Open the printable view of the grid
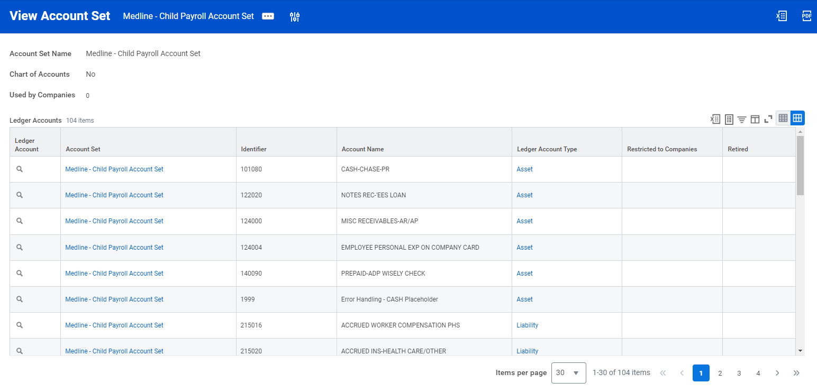The image size is (817, 392). point(729,118)
